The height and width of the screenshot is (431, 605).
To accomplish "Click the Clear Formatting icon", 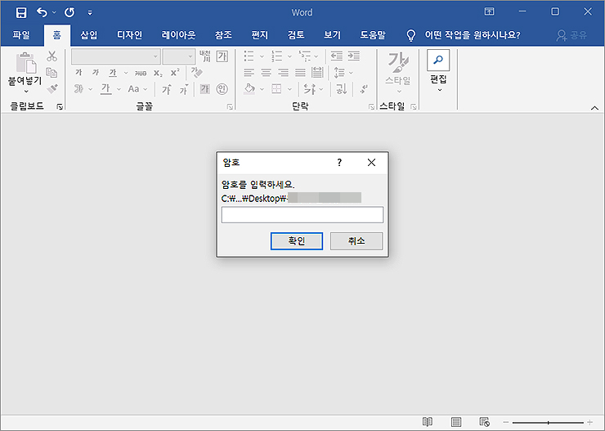I will 197,73.
